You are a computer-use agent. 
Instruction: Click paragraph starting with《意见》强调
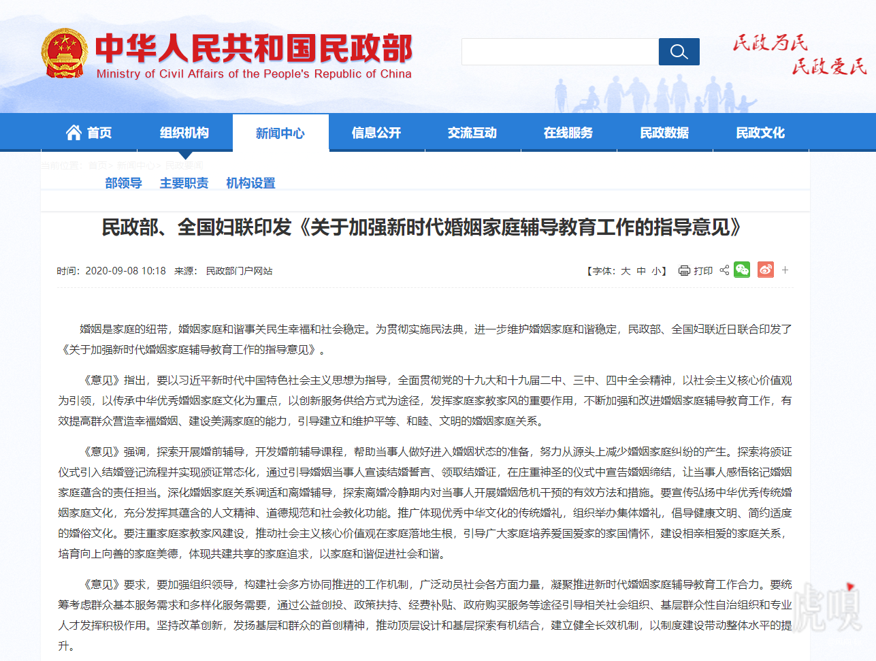point(425,502)
